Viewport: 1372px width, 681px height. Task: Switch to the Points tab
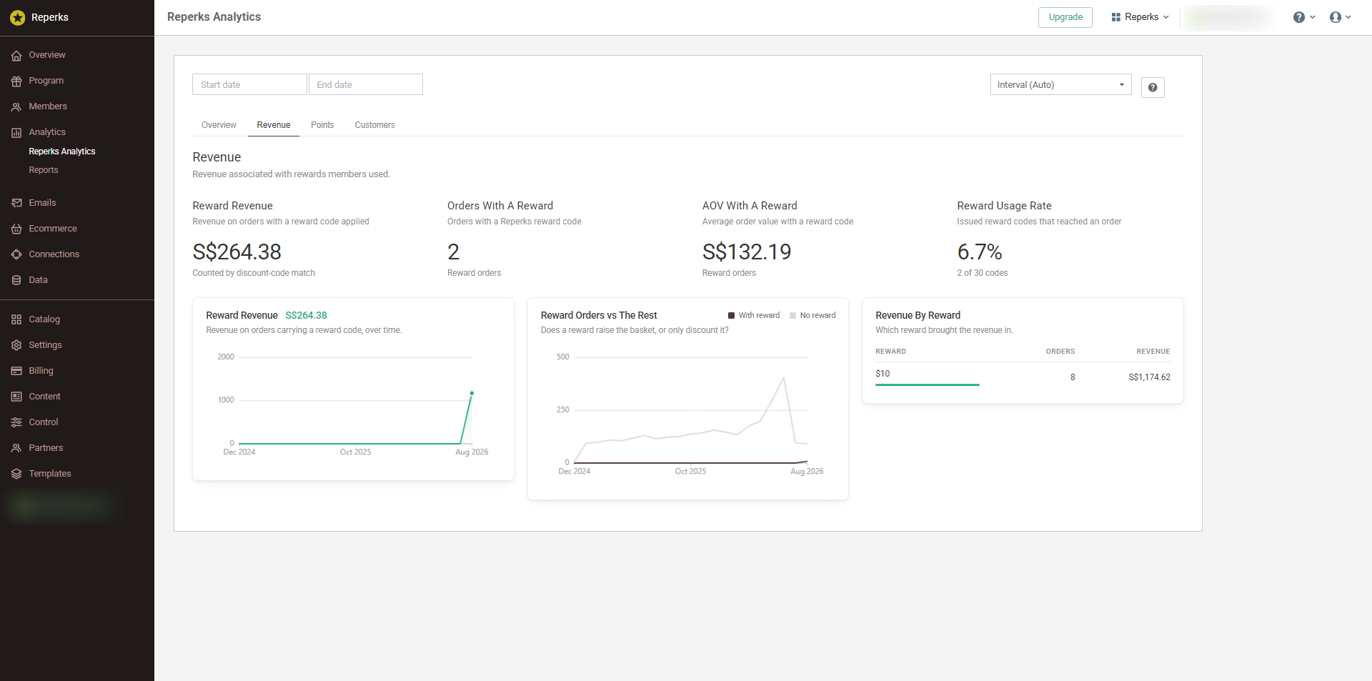tap(322, 125)
